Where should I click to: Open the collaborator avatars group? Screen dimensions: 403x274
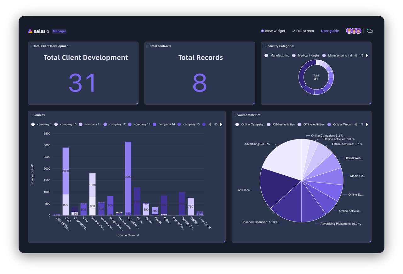coord(354,31)
